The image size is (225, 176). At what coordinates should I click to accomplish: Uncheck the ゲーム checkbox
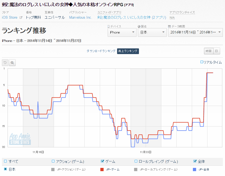coord(102,161)
